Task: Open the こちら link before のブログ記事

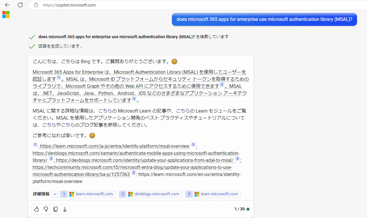Action: (x=68, y=125)
